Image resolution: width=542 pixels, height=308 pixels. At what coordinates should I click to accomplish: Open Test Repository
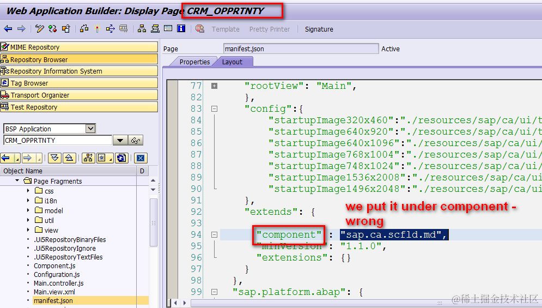[x=79, y=107]
